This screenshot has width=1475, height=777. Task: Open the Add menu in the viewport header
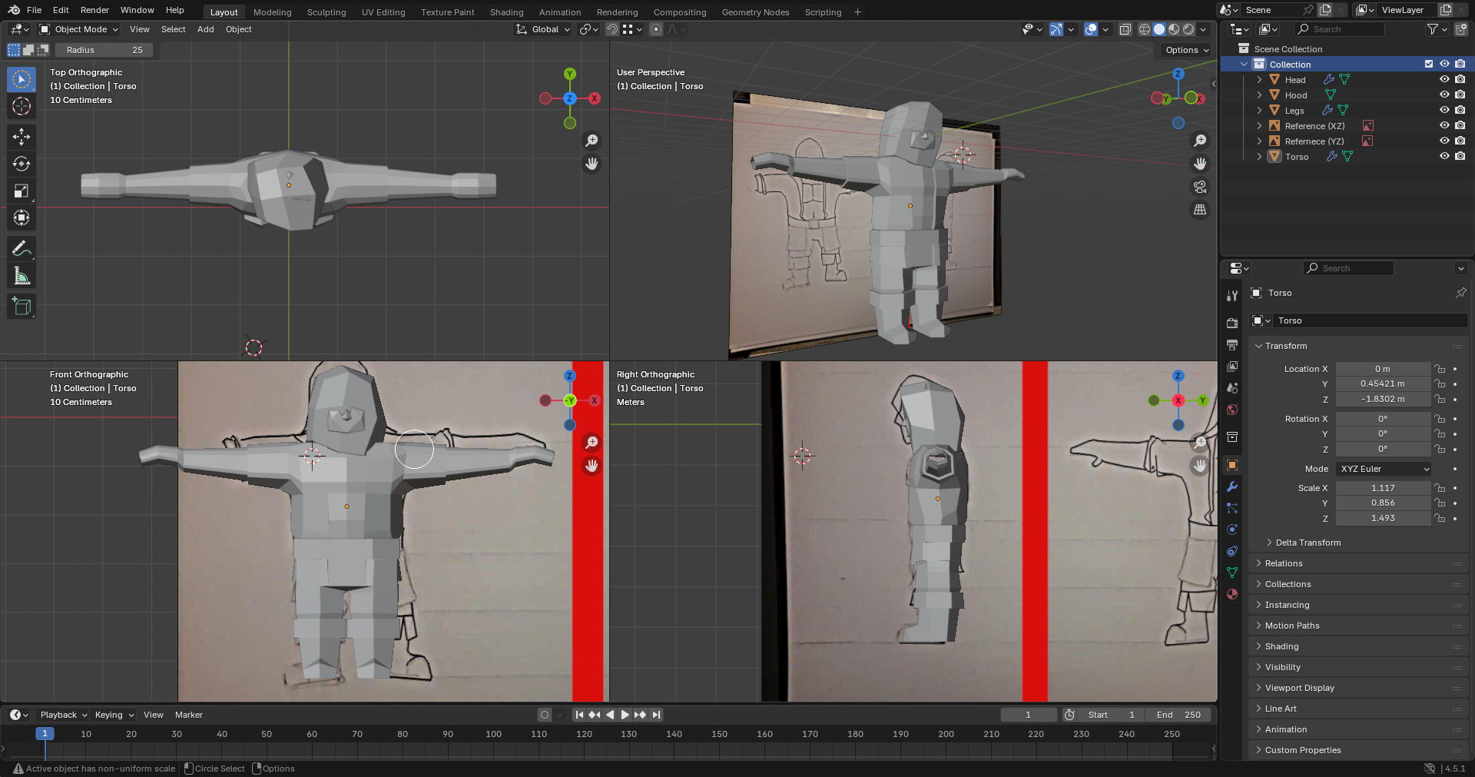tap(205, 29)
